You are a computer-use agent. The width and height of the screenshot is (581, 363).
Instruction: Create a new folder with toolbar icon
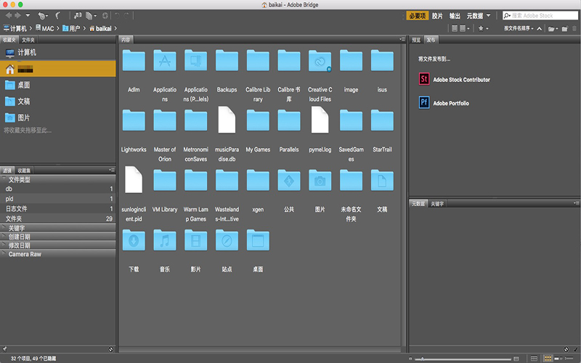[x=565, y=28]
